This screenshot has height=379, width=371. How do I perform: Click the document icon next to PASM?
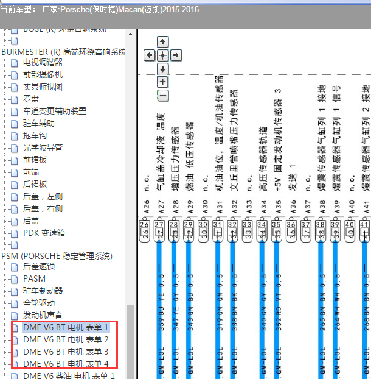[x=15, y=279]
